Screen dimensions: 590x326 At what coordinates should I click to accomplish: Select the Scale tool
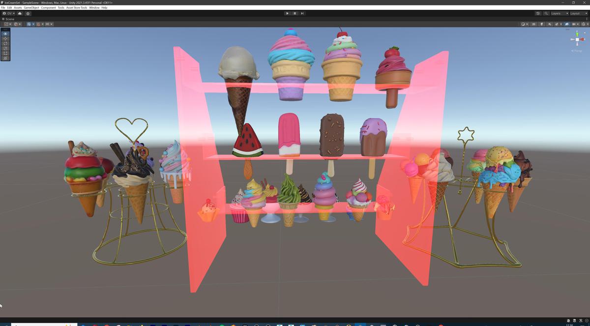pyautogui.click(x=5, y=48)
